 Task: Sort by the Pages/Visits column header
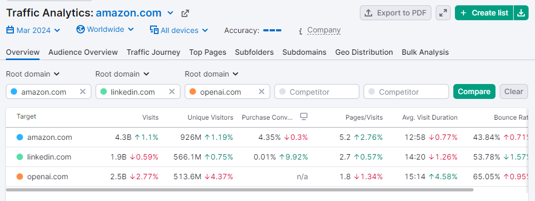(364, 118)
